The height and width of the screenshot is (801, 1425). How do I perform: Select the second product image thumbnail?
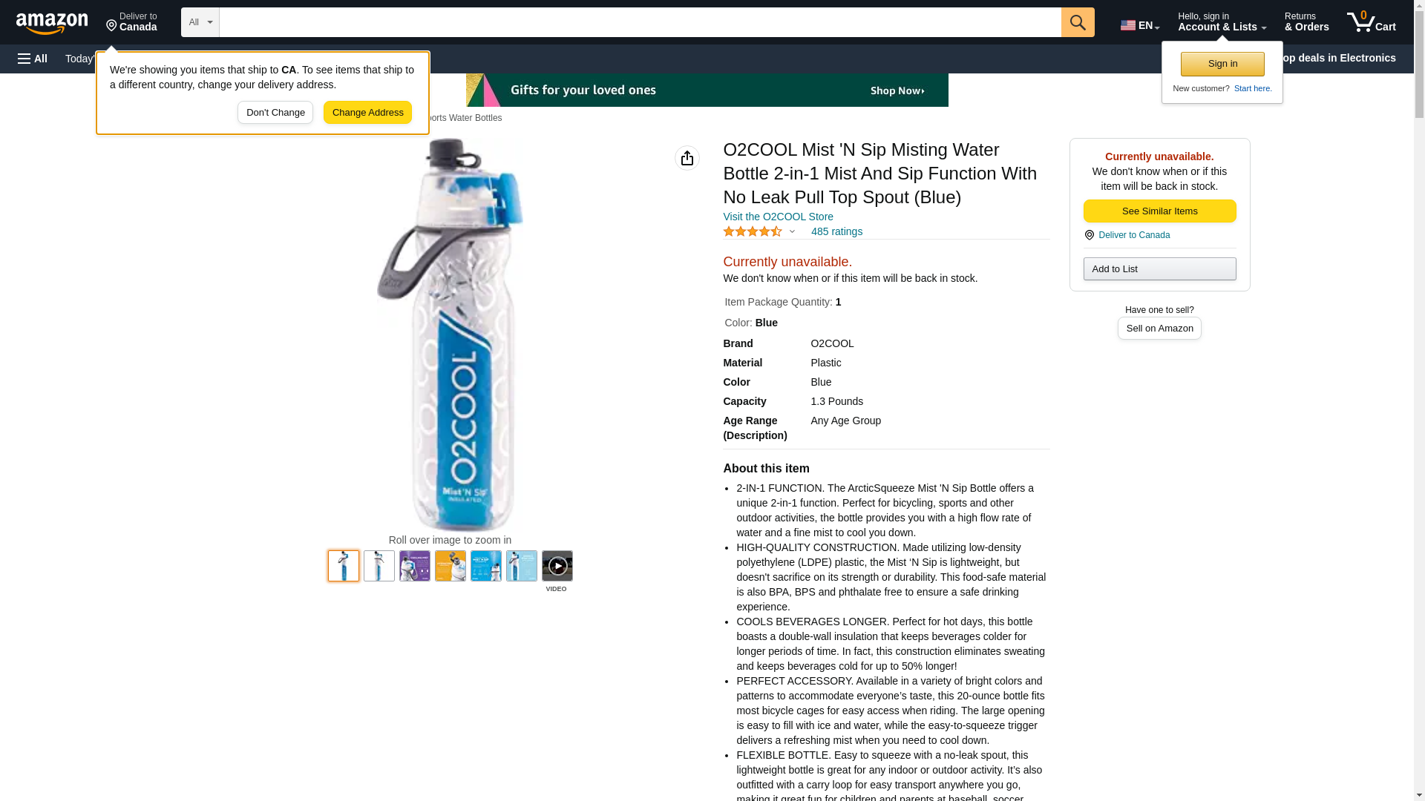(379, 566)
